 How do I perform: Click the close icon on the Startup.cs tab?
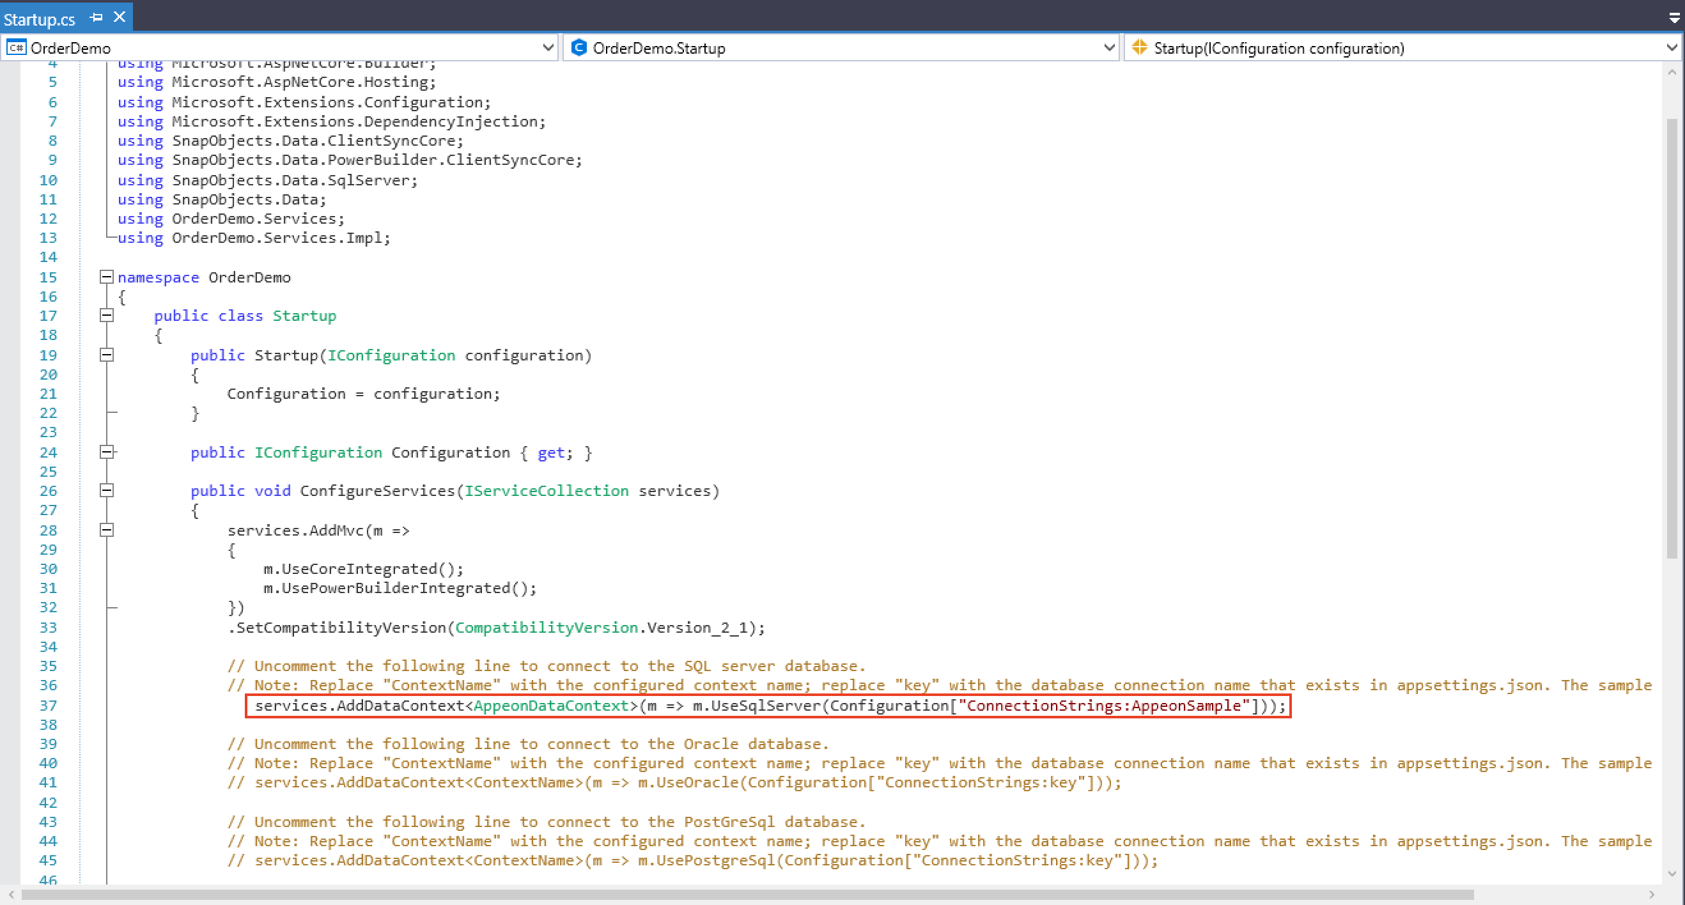[x=119, y=17]
